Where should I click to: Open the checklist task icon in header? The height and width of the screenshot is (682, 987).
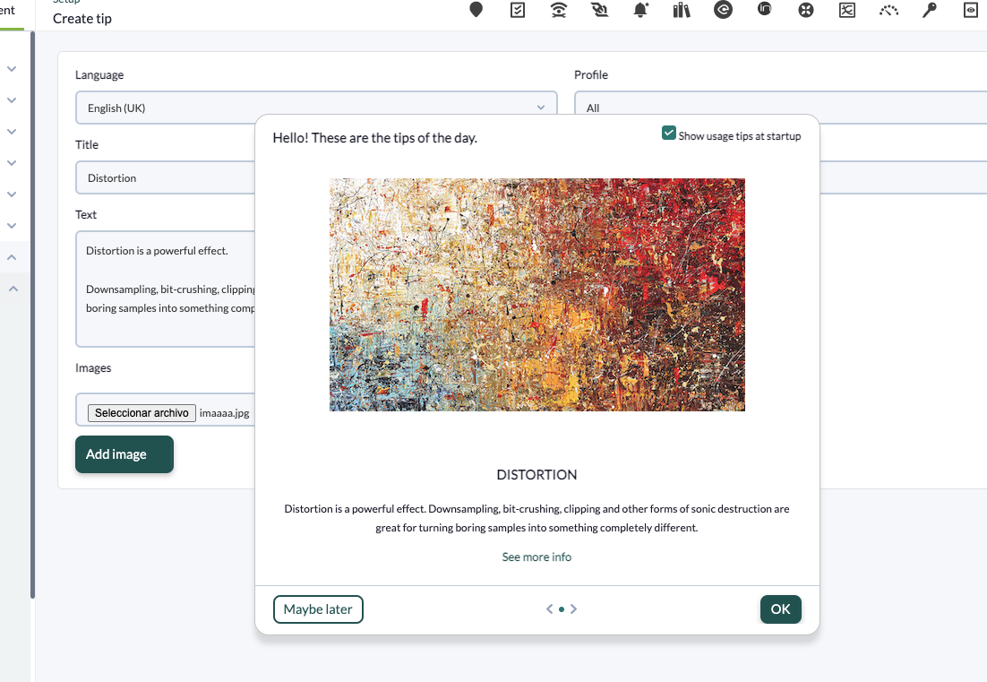[x=518, y=10]
